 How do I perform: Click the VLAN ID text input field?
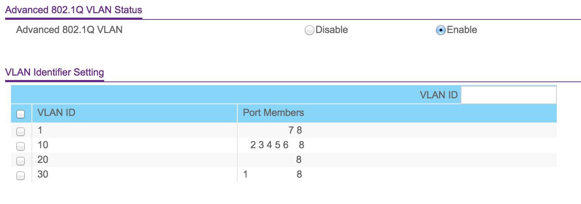tap(508, 95)
